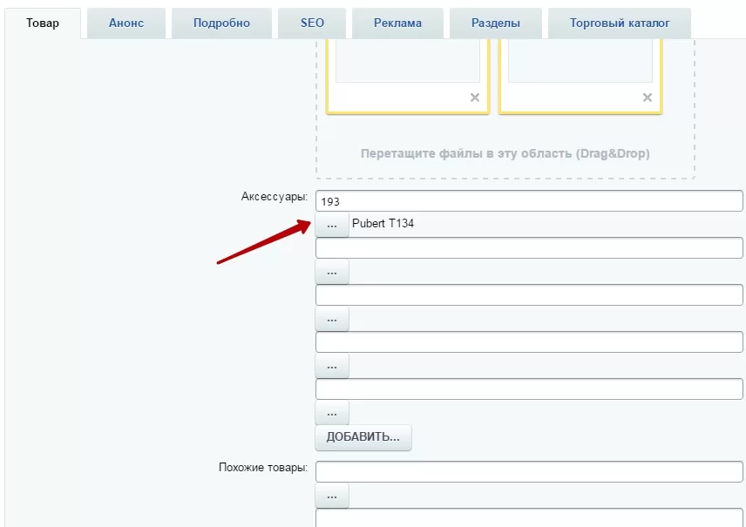Open the Реклама tab
The height and width of the screenshot is (527, 746).
click(x=397, y=23)
